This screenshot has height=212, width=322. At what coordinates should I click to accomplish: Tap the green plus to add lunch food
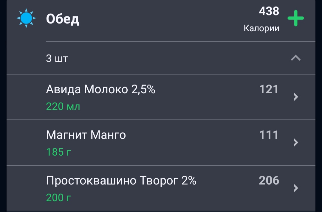point(295,18)
